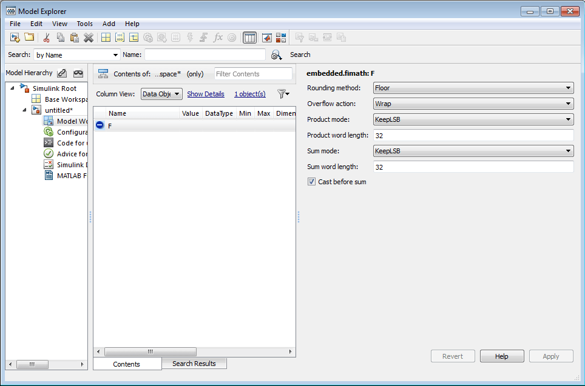Click the Search button
This screenshot has height=386, width=585.
pyautogui.click(x=300, y=55)
